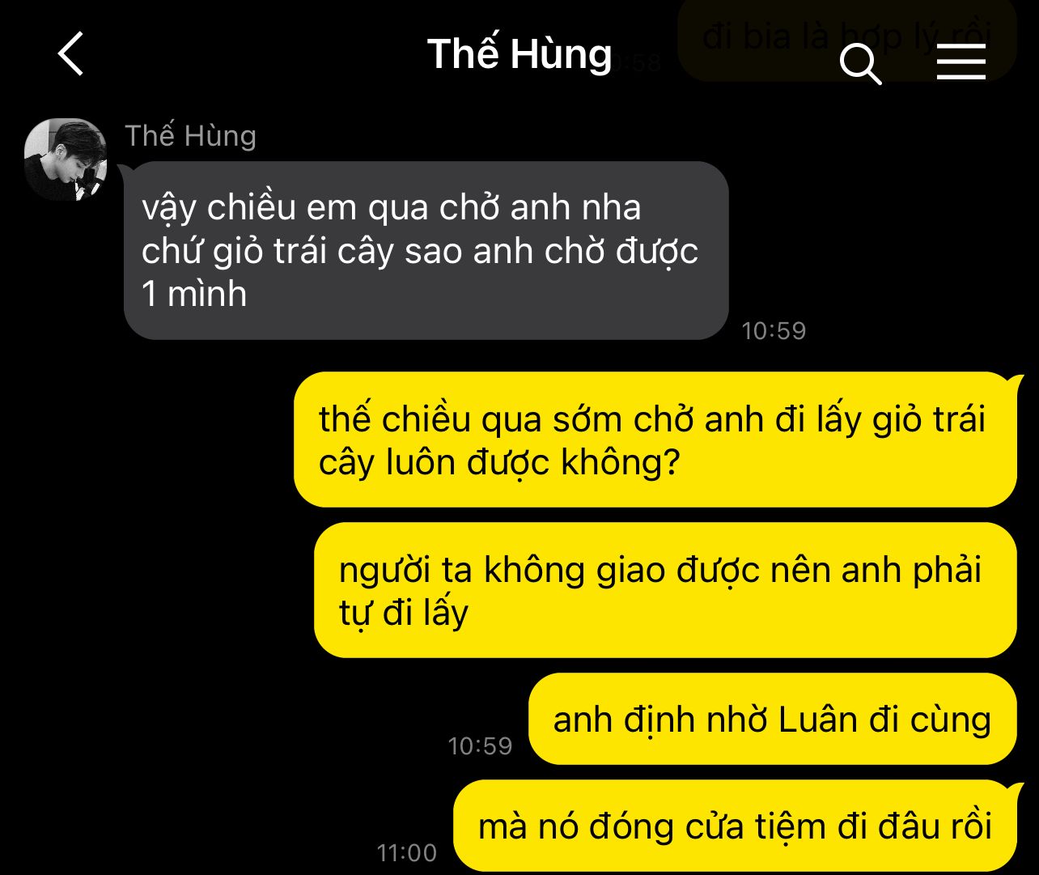This screenshot has height=875, width=1039.
Task: Tap the sender name above gray bubble
Action: pyautogui.click(x=190, y=135)
